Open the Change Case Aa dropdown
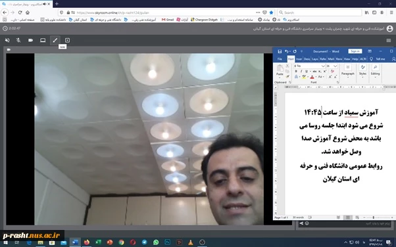Viewport: 396px width, 247px height. click(x=321, y=77)
